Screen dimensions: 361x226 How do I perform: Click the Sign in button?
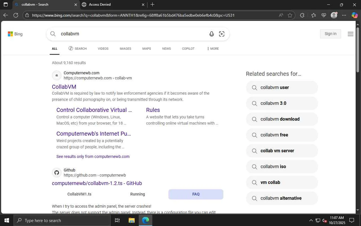pos(331,34)
